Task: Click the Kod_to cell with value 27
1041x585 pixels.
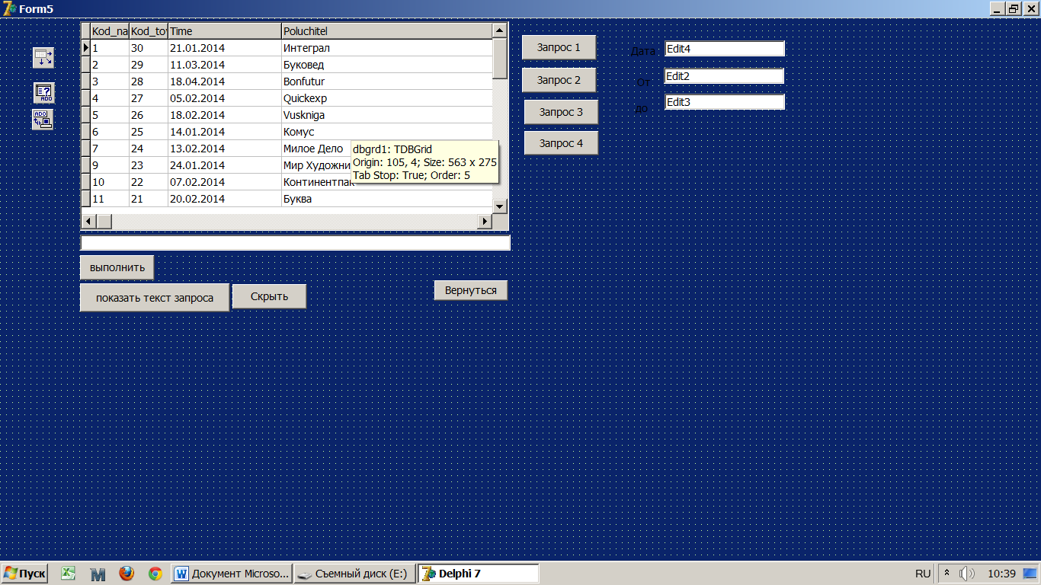Action: (x=149, y=98)
